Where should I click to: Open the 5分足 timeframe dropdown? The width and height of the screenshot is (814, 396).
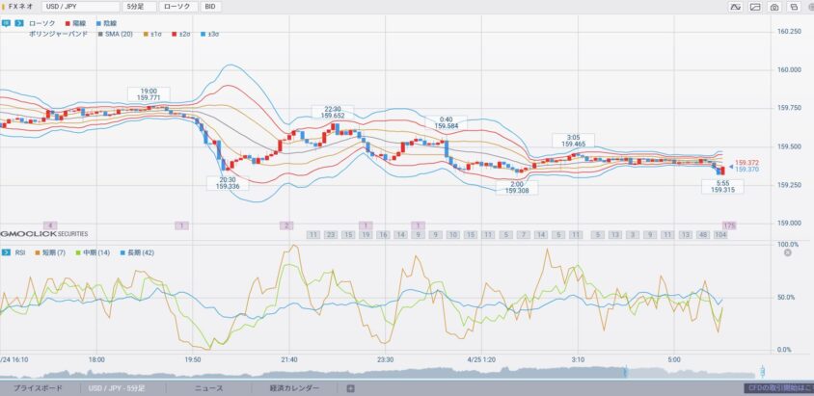pos(139,7)
